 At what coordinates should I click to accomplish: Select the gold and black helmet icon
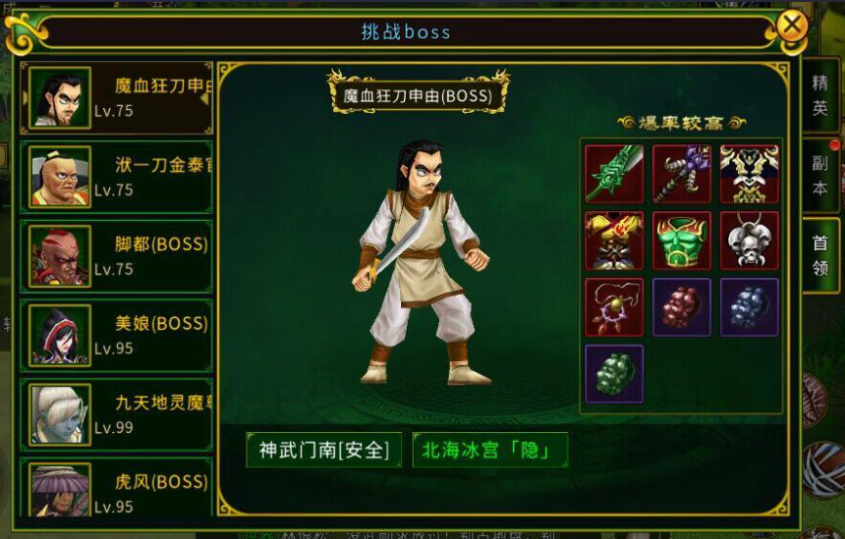(x=749, y=173)
